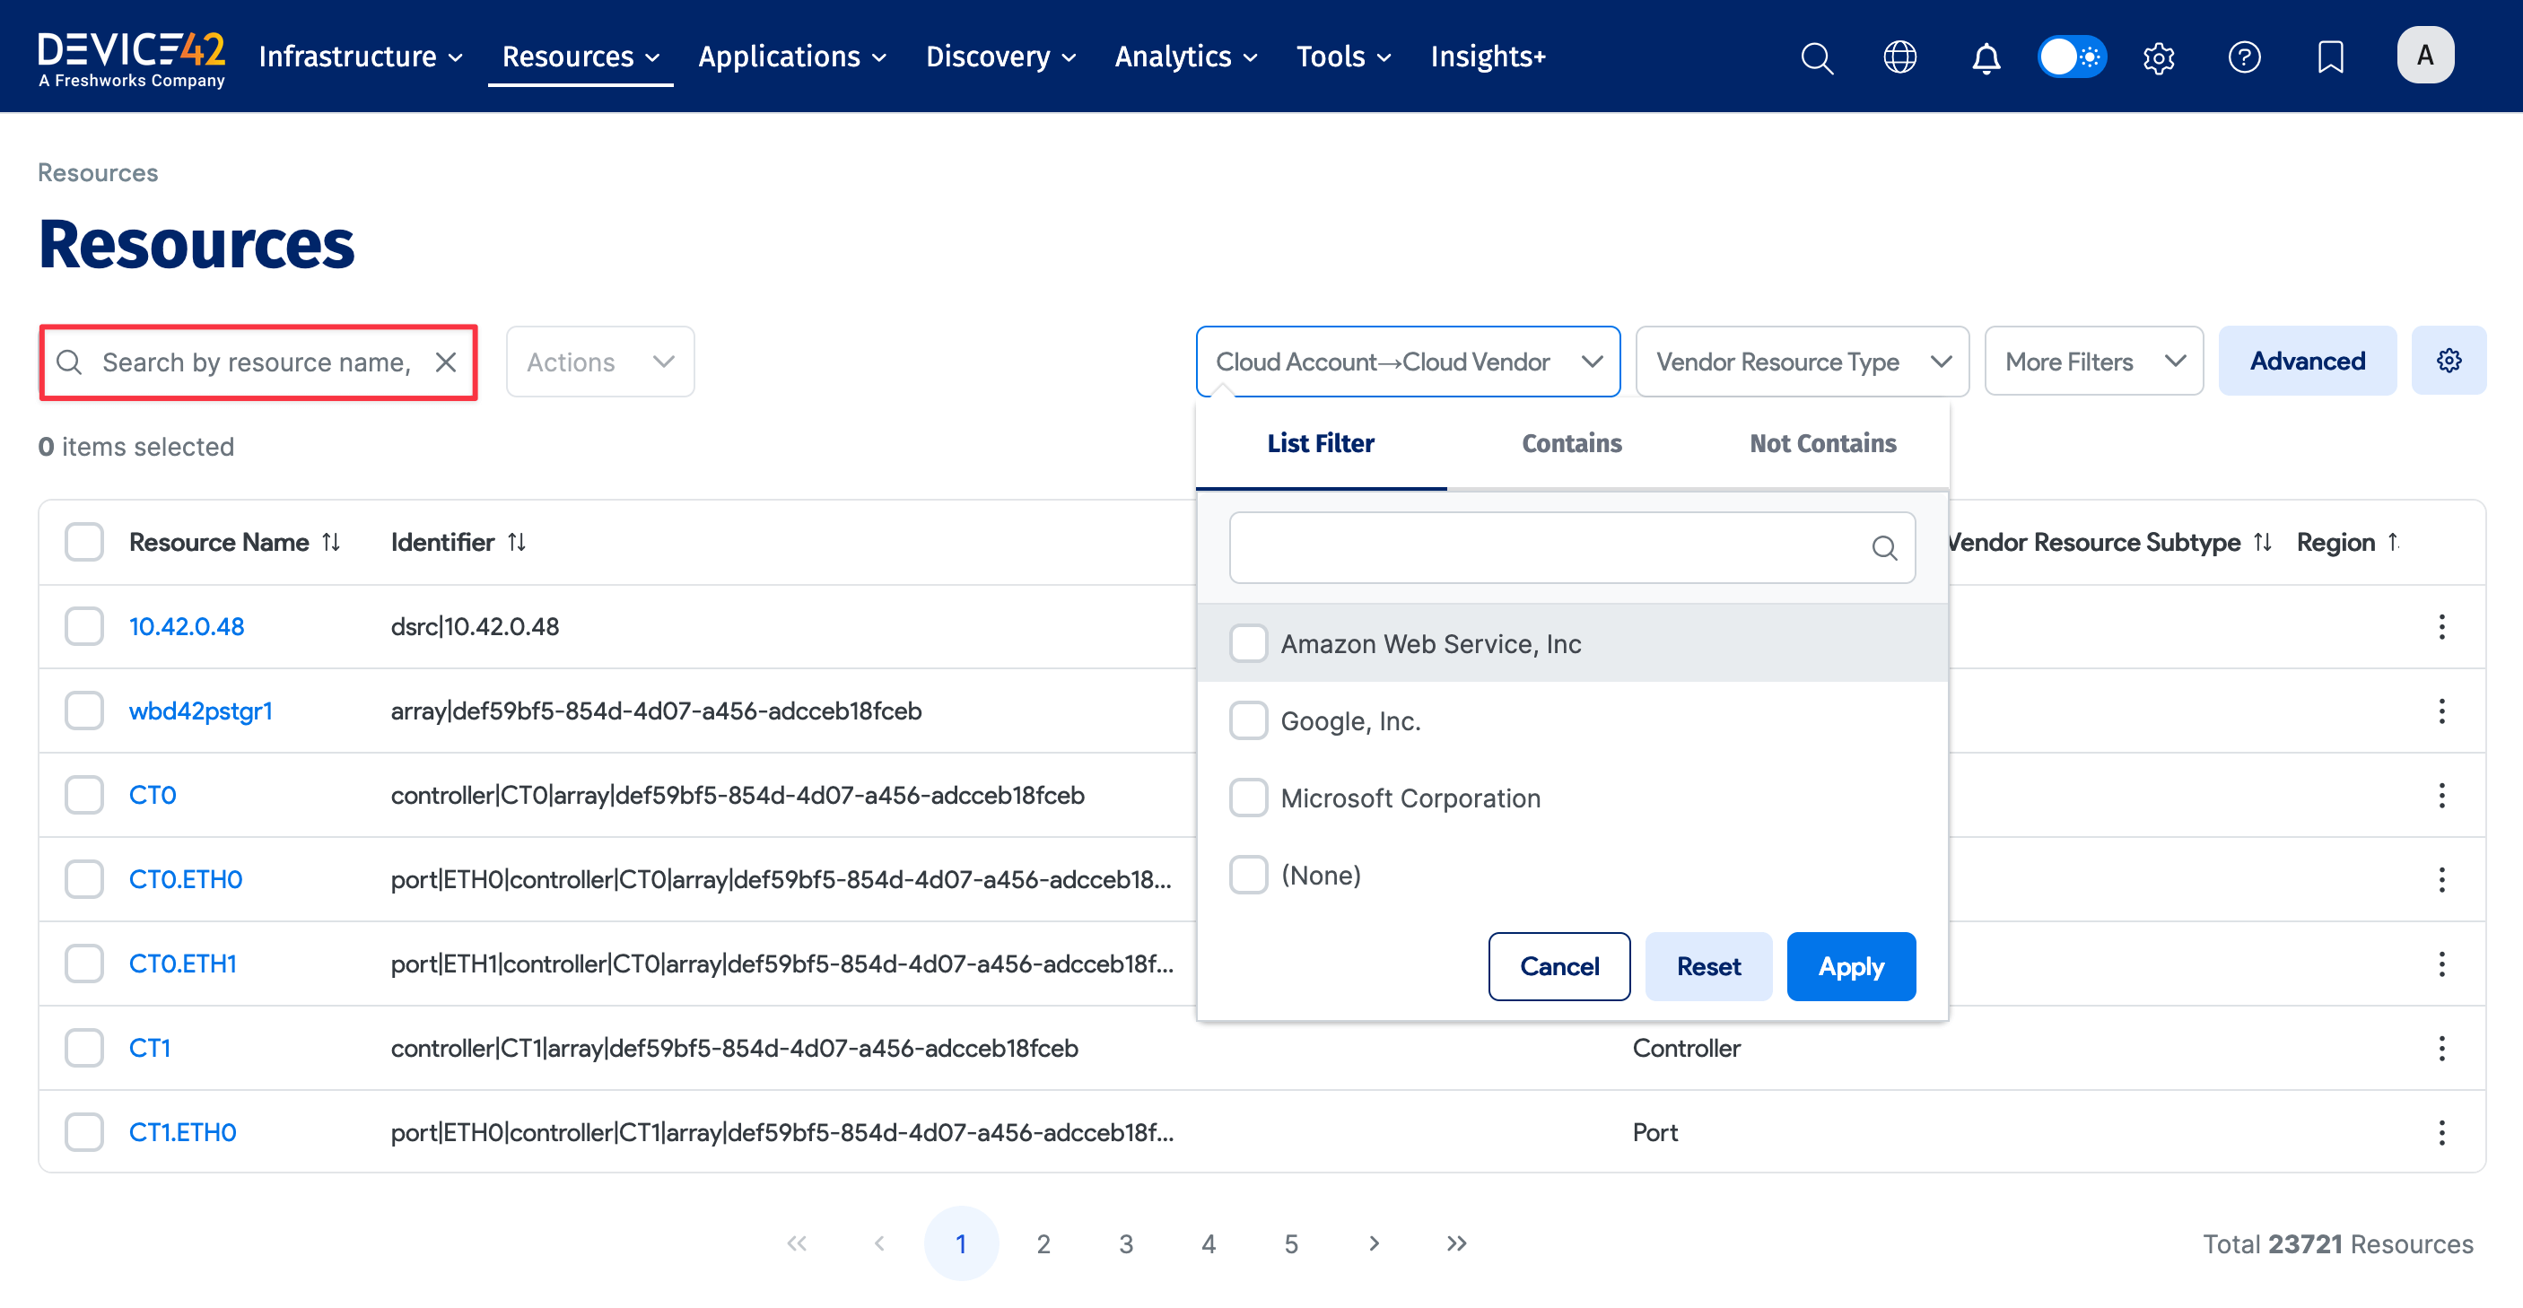Open the settings gear in the top bar
Image resolution: width=2523 pixels, height=1308 pixels.
pyautogui.click(x=2159, y=57)
